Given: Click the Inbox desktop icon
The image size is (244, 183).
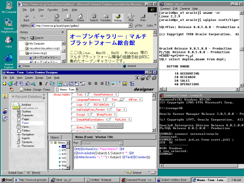Looking at the screenshot, I should (9, 42).
